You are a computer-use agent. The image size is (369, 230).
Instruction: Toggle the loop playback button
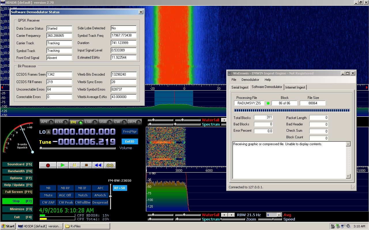point(110,165)
